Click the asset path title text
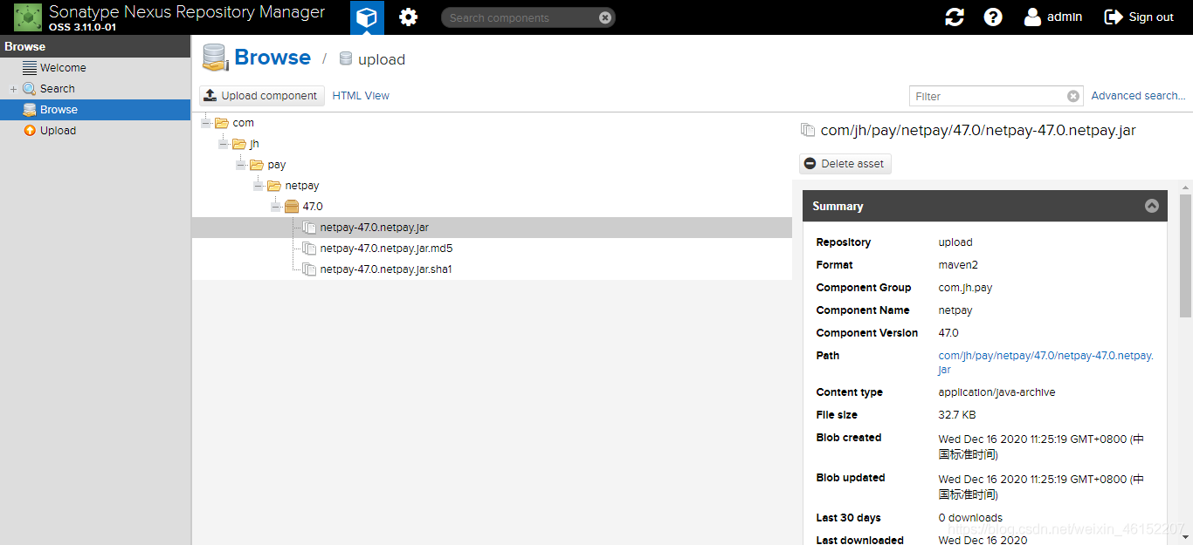Viewport: 1193px width, 545px height. tap(978, 131)
